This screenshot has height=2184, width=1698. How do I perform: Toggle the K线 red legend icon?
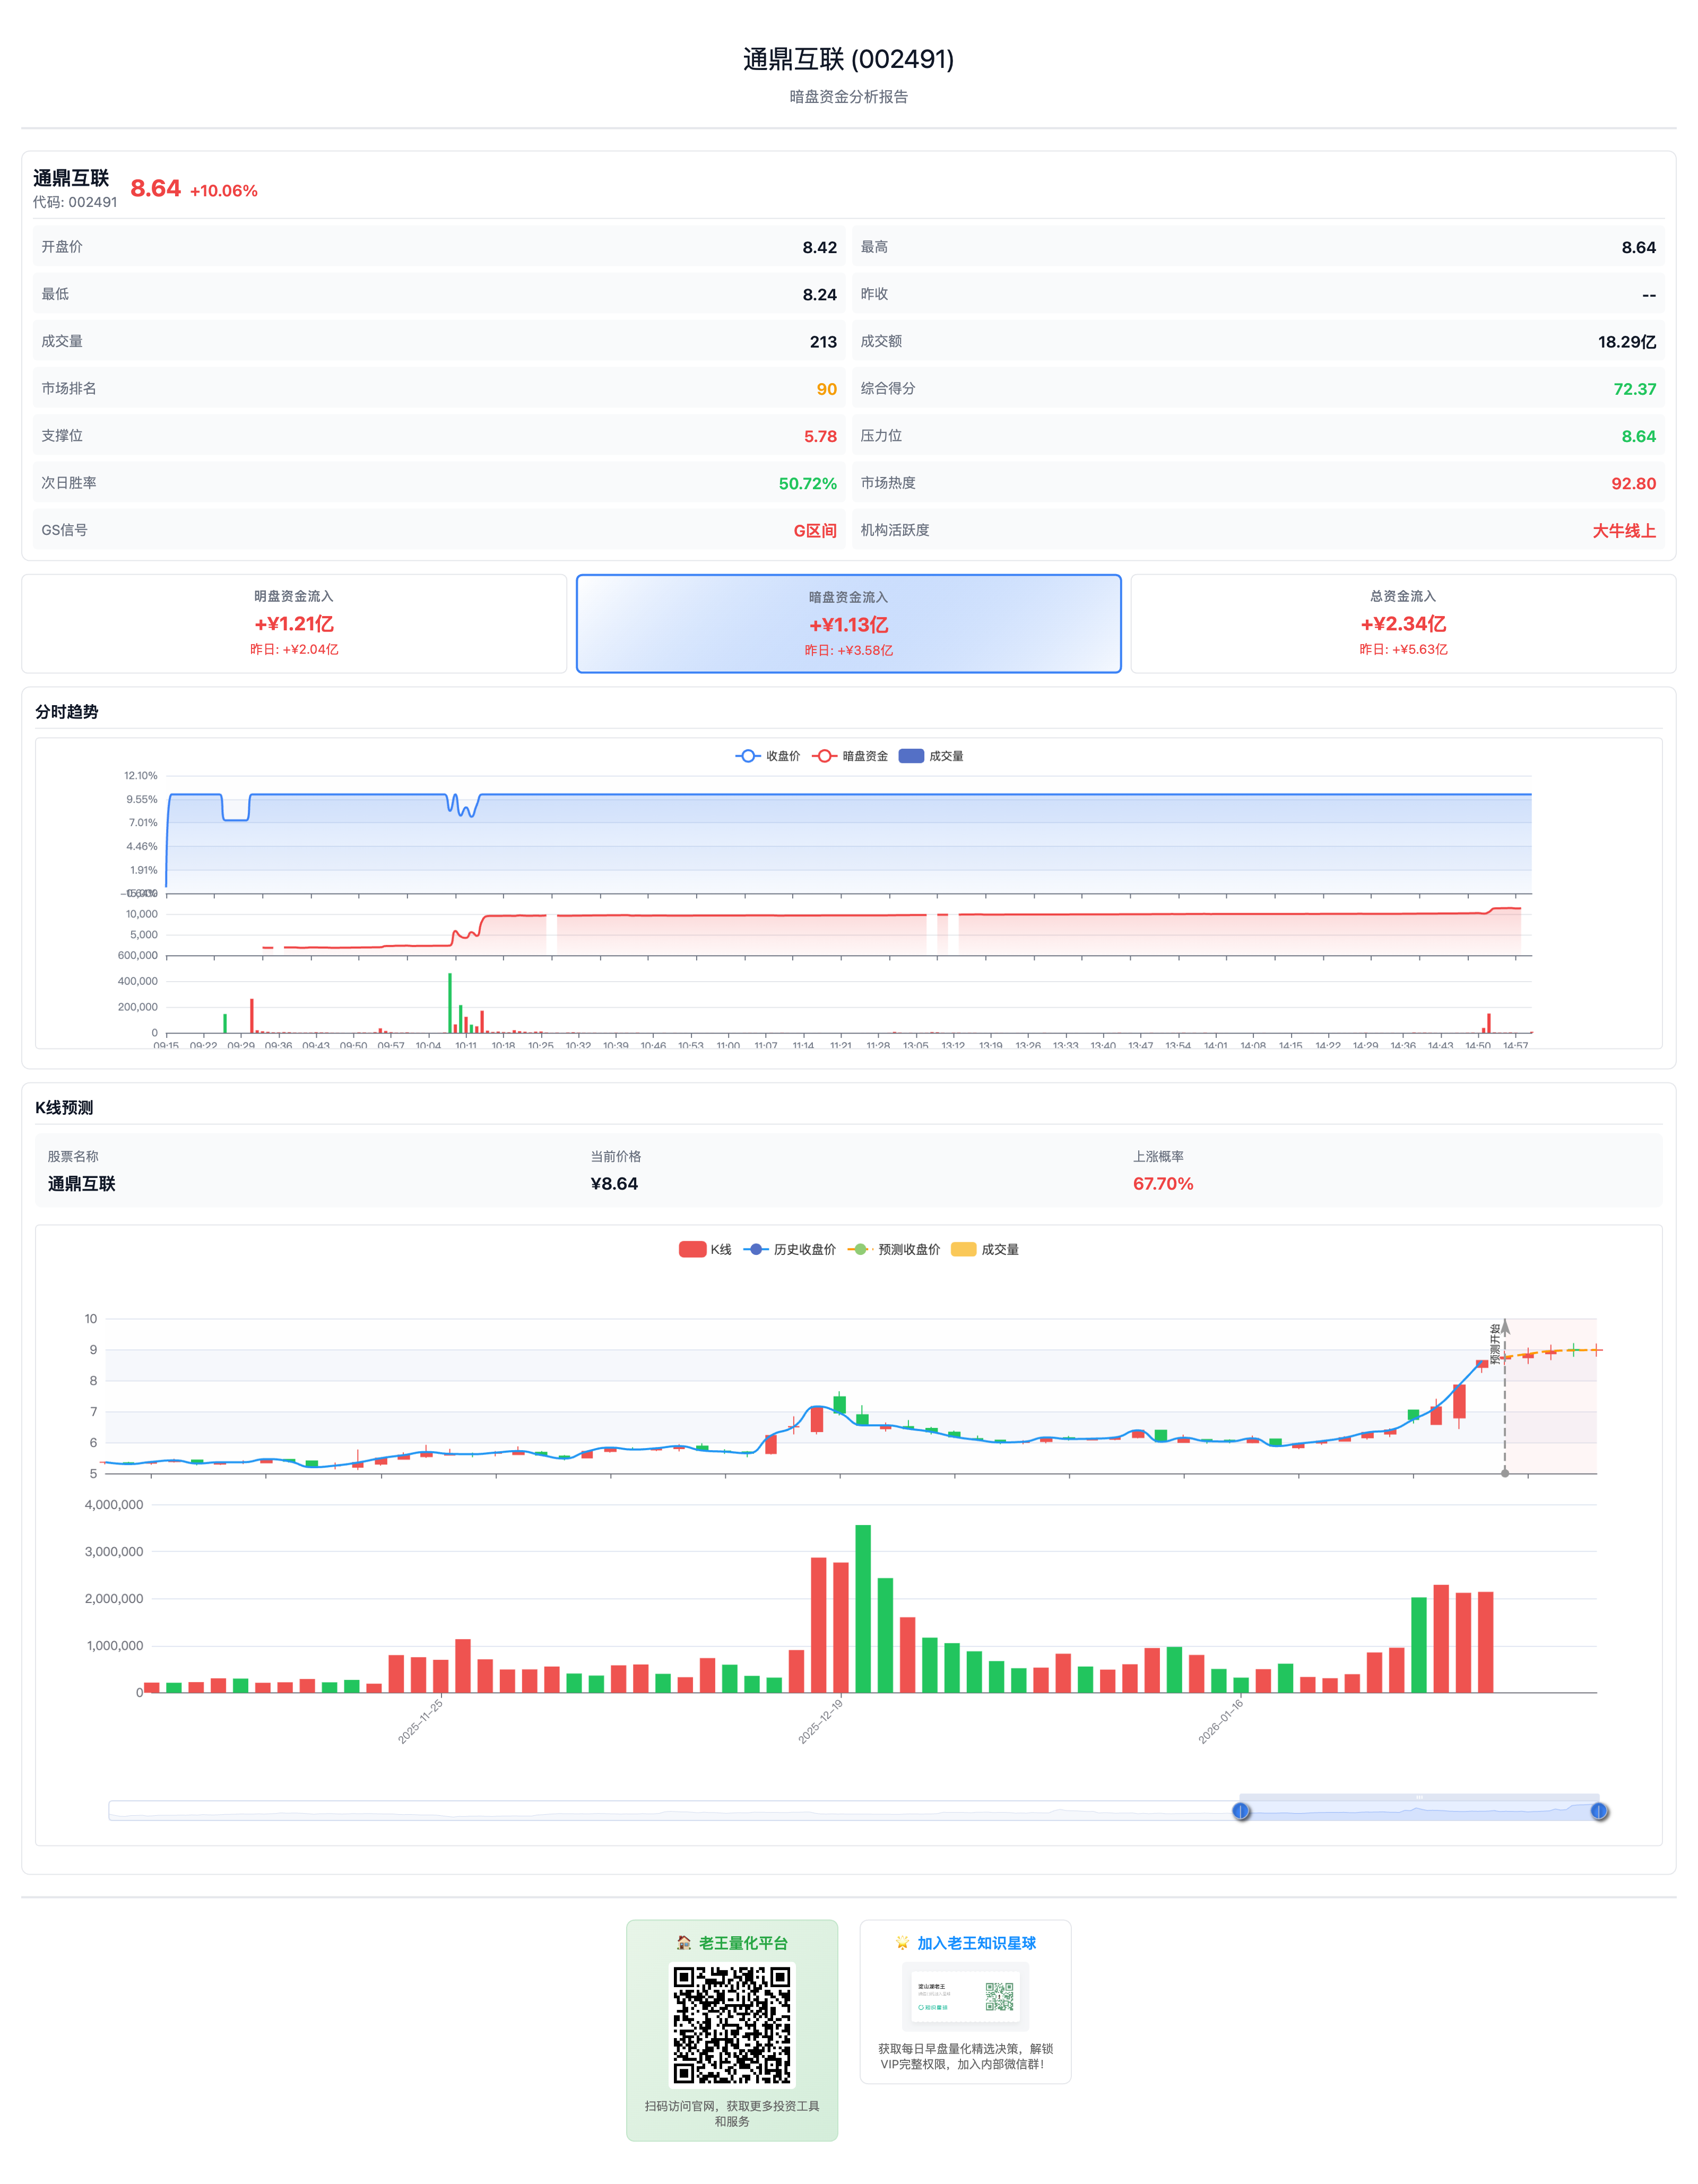pyautogui.click(x=692, y=1249)
